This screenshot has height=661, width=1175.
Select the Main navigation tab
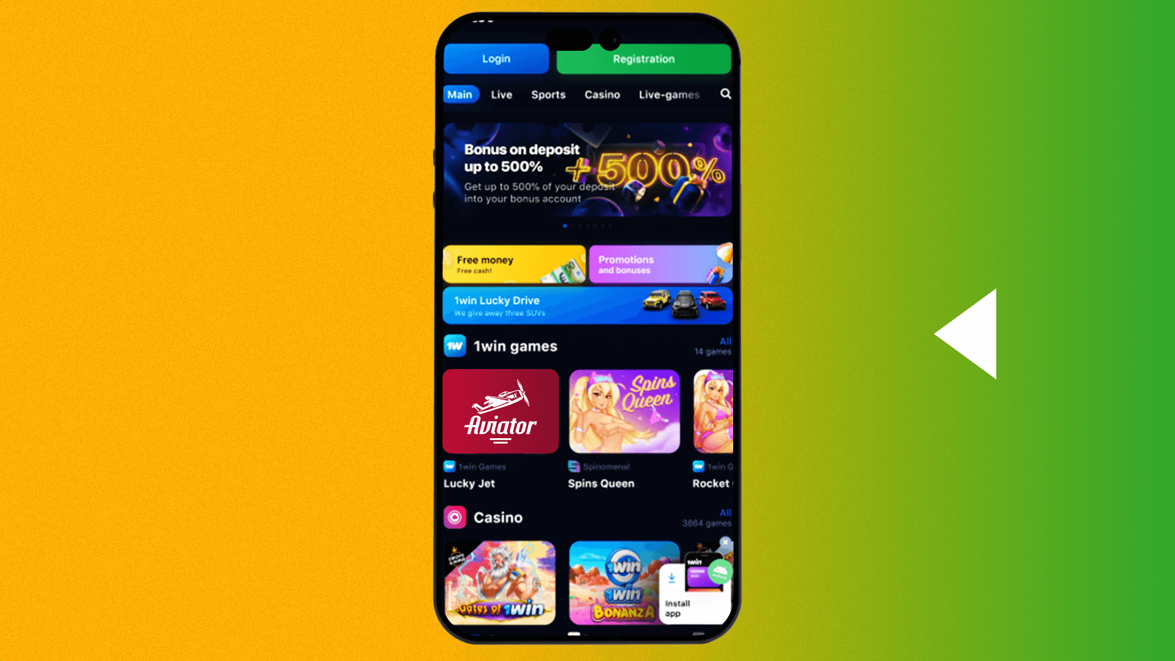459,94
